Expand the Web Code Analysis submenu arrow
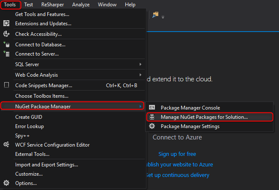Viewport: 279px width, 190px height. point(141,75)
